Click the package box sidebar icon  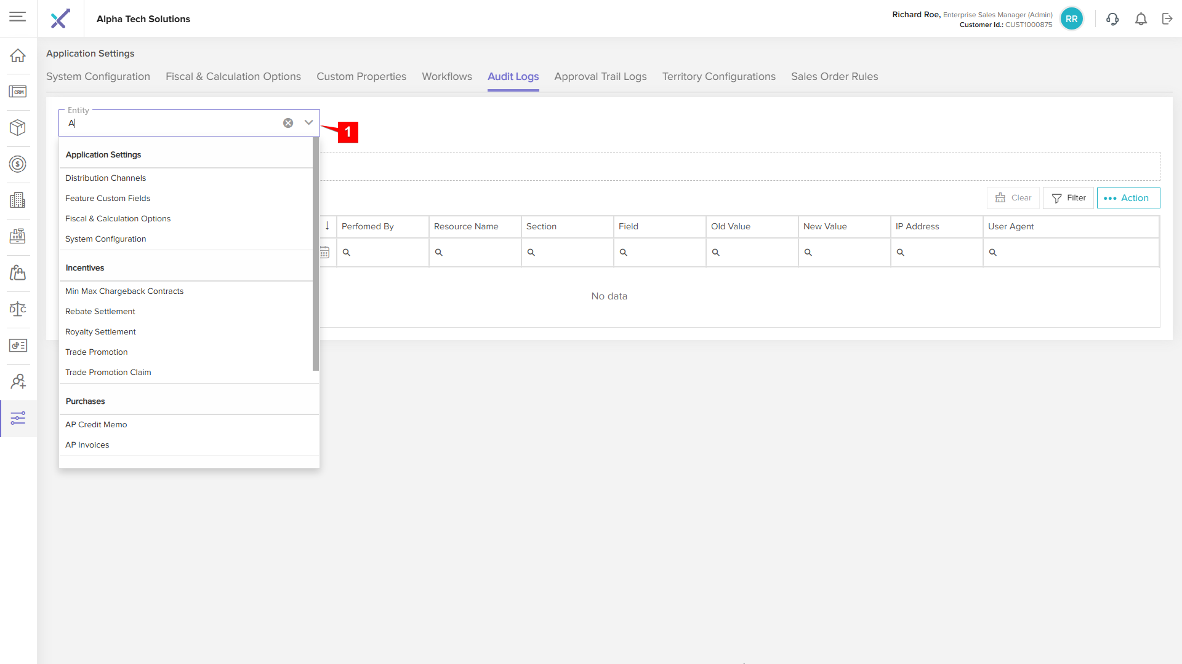[x=18, y=128]
